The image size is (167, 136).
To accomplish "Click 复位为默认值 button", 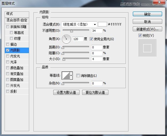I will pos(95,92).
